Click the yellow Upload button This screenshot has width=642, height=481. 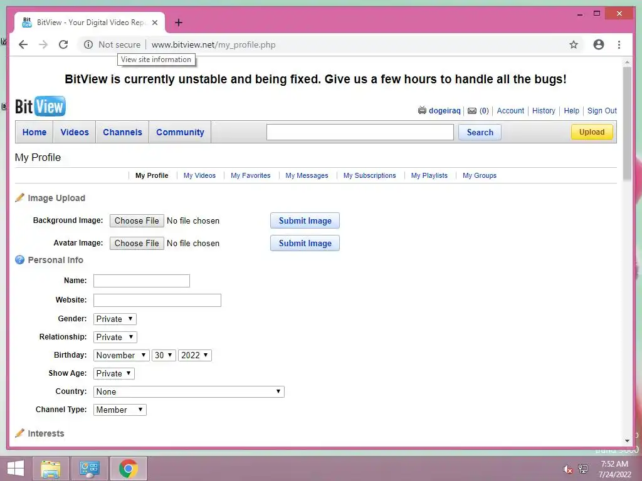click(592, 132)
